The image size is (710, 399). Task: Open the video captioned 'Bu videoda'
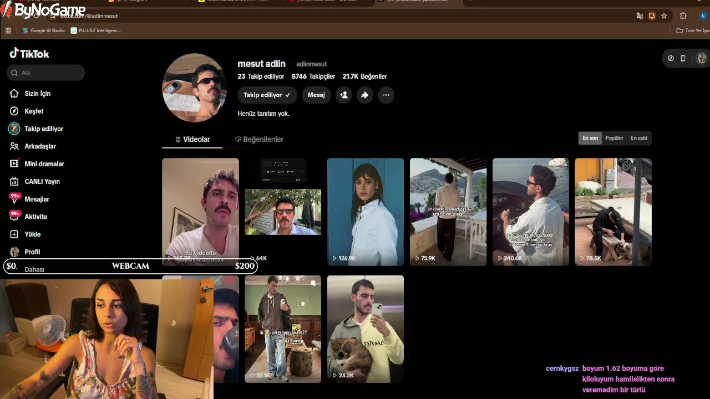click(200, 212)
